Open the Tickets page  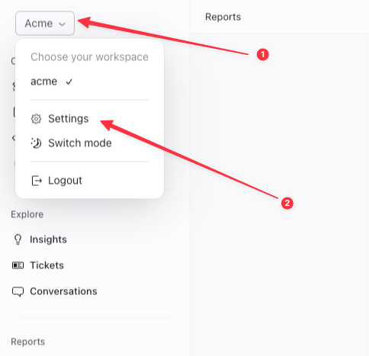pyautogui.click(x=47, y=265)
